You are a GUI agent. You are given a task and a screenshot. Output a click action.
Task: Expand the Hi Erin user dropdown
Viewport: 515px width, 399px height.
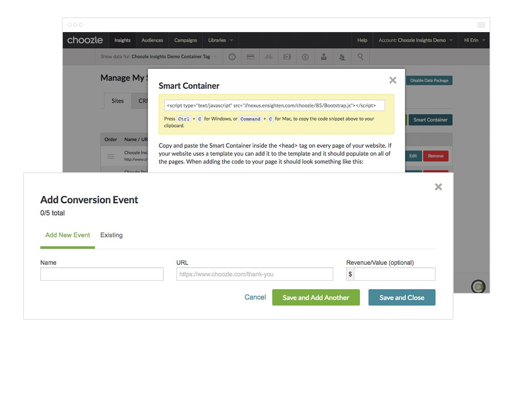[x=474, y=40]
